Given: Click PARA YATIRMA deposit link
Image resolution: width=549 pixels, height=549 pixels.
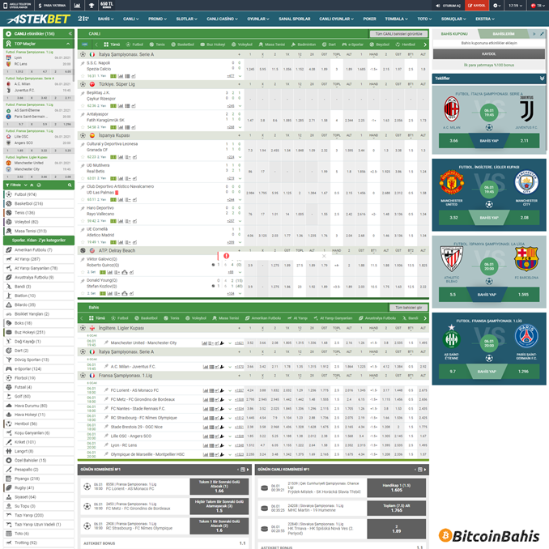Looking at the screenshot, I should pyautogui.click(x=52, y=5).
